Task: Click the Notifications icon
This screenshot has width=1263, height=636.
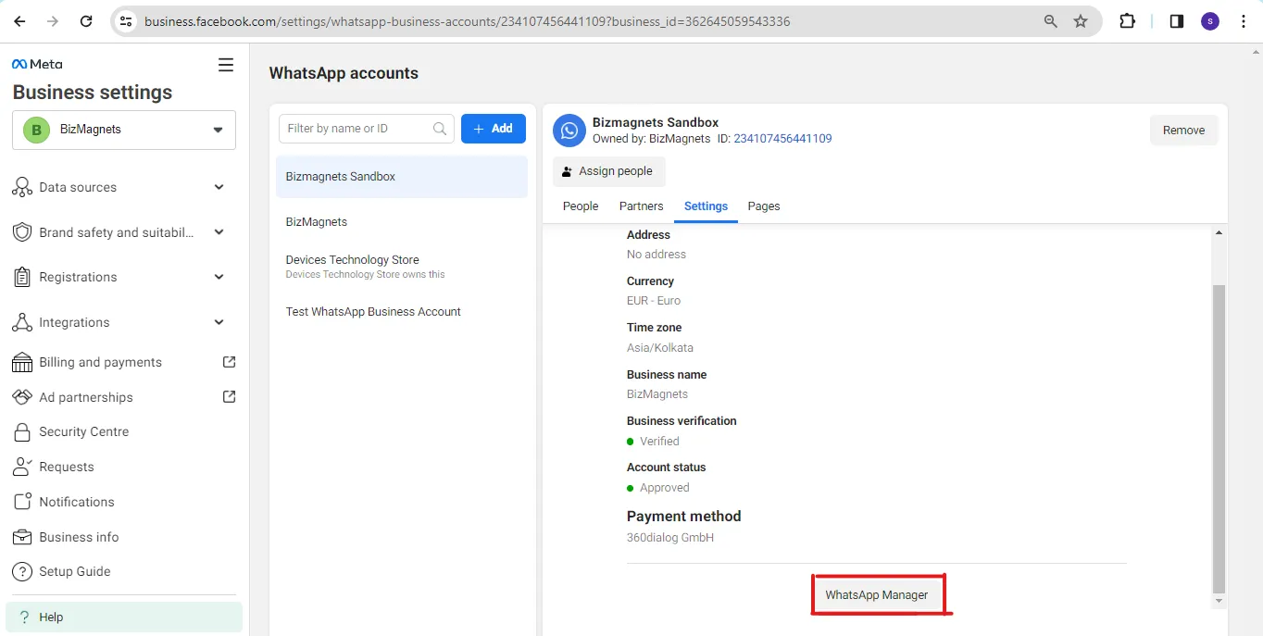Action: point(22,502)
